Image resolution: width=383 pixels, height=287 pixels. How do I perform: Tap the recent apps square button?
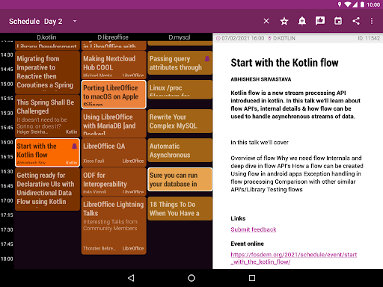(x=252, y=278)
